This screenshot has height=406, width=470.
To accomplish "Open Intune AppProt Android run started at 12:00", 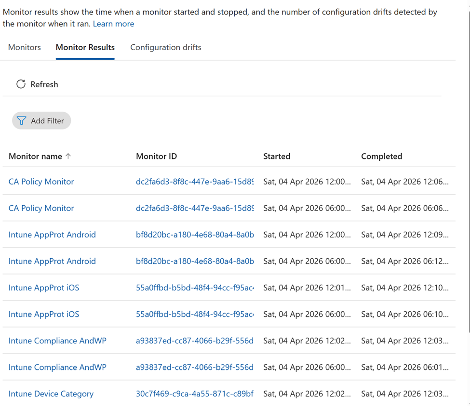I will (52, 235).
